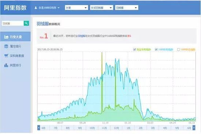Image resolution: width=201 pixels, height=134 pixels.
Task: Select 6月 next to the right timeline arrow
Action: (188, 128)
